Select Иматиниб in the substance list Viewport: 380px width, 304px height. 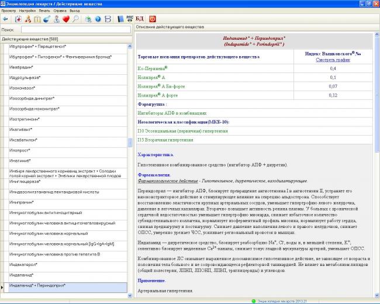tap(68, 163)
